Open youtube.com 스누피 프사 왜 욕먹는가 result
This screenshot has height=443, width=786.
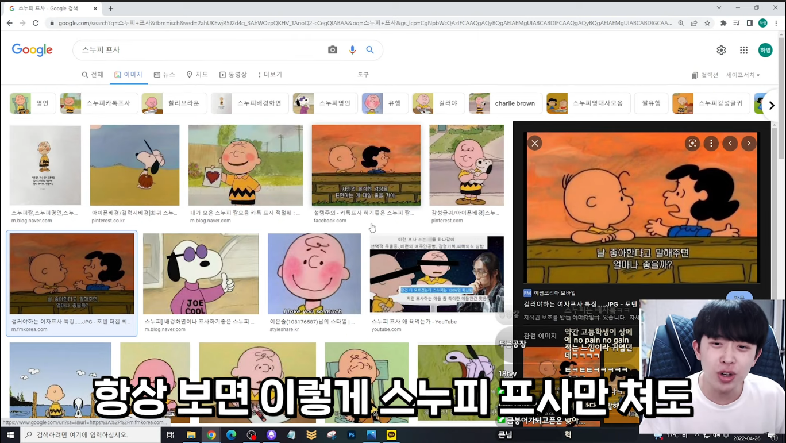[437, 273]
